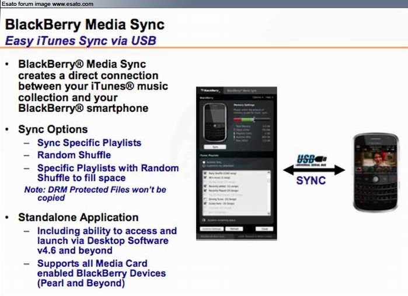Click the USB logo above the SYNC arrow
Viewport: 408px width, 296px height.
(312, 160)
